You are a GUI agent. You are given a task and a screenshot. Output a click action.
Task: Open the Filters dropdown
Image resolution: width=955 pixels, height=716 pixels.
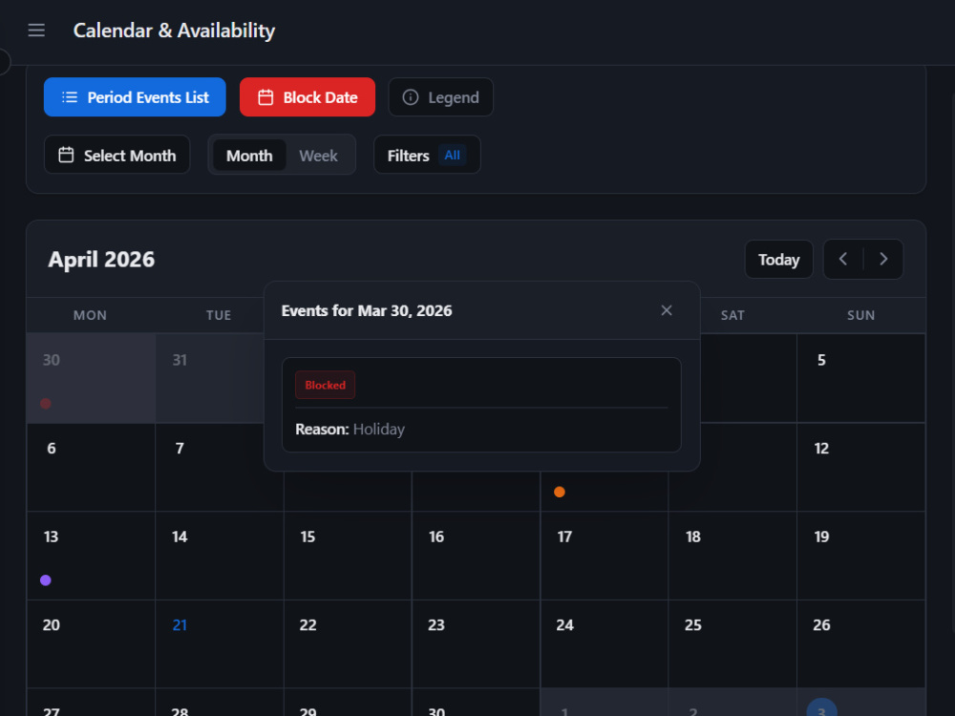click(x=427, y=155)
